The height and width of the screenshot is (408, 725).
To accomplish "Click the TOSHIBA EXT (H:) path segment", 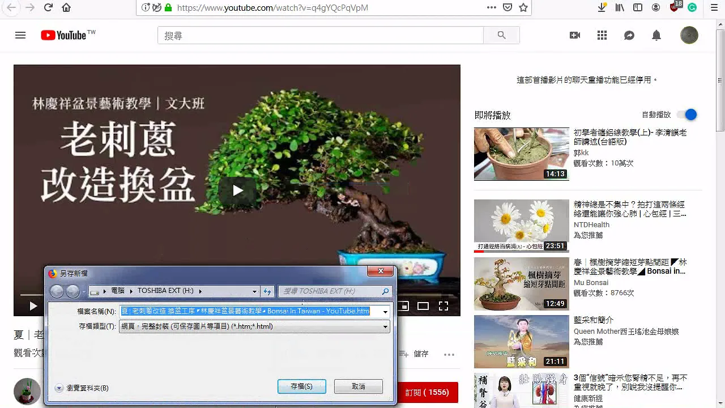I will 165,291.
